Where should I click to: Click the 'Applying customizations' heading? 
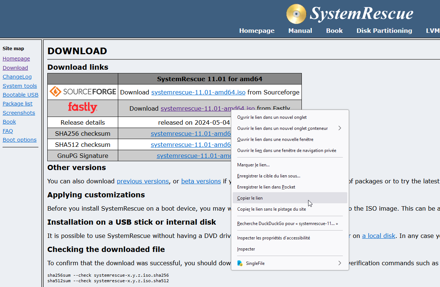click(x=96, y=195)
